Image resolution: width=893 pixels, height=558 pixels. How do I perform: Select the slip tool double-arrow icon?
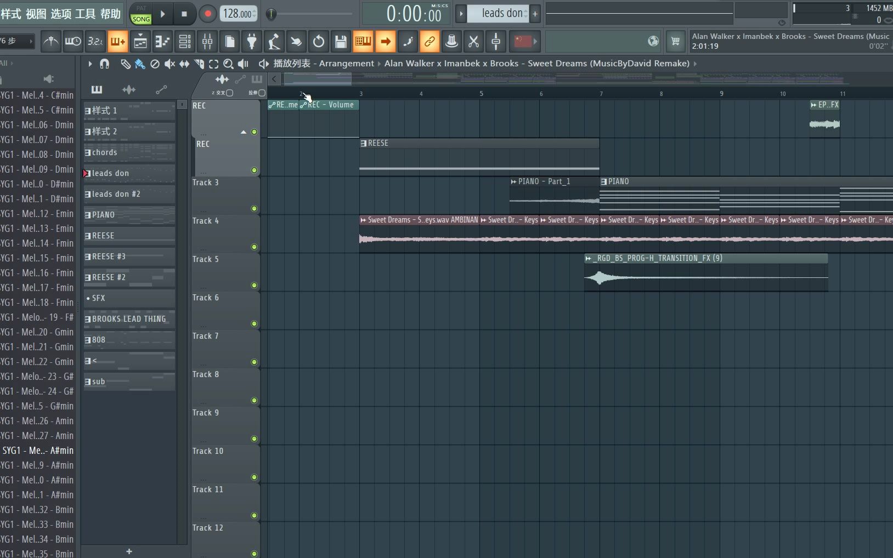(184, 64)
